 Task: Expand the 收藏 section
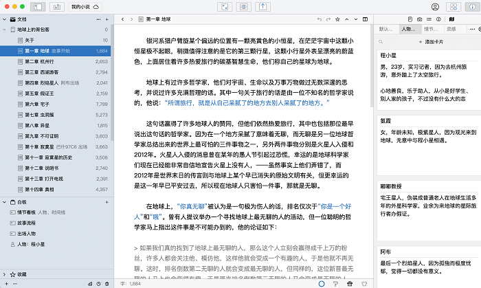[4, 274]
